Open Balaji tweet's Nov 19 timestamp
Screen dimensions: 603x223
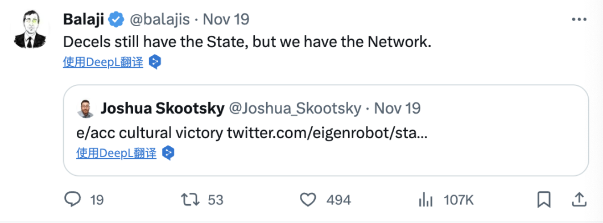pyautogui.click(x=226, y=19)
